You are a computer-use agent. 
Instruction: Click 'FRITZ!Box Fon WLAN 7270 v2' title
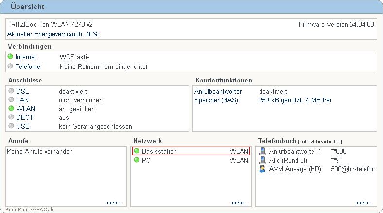pos(50,24)
